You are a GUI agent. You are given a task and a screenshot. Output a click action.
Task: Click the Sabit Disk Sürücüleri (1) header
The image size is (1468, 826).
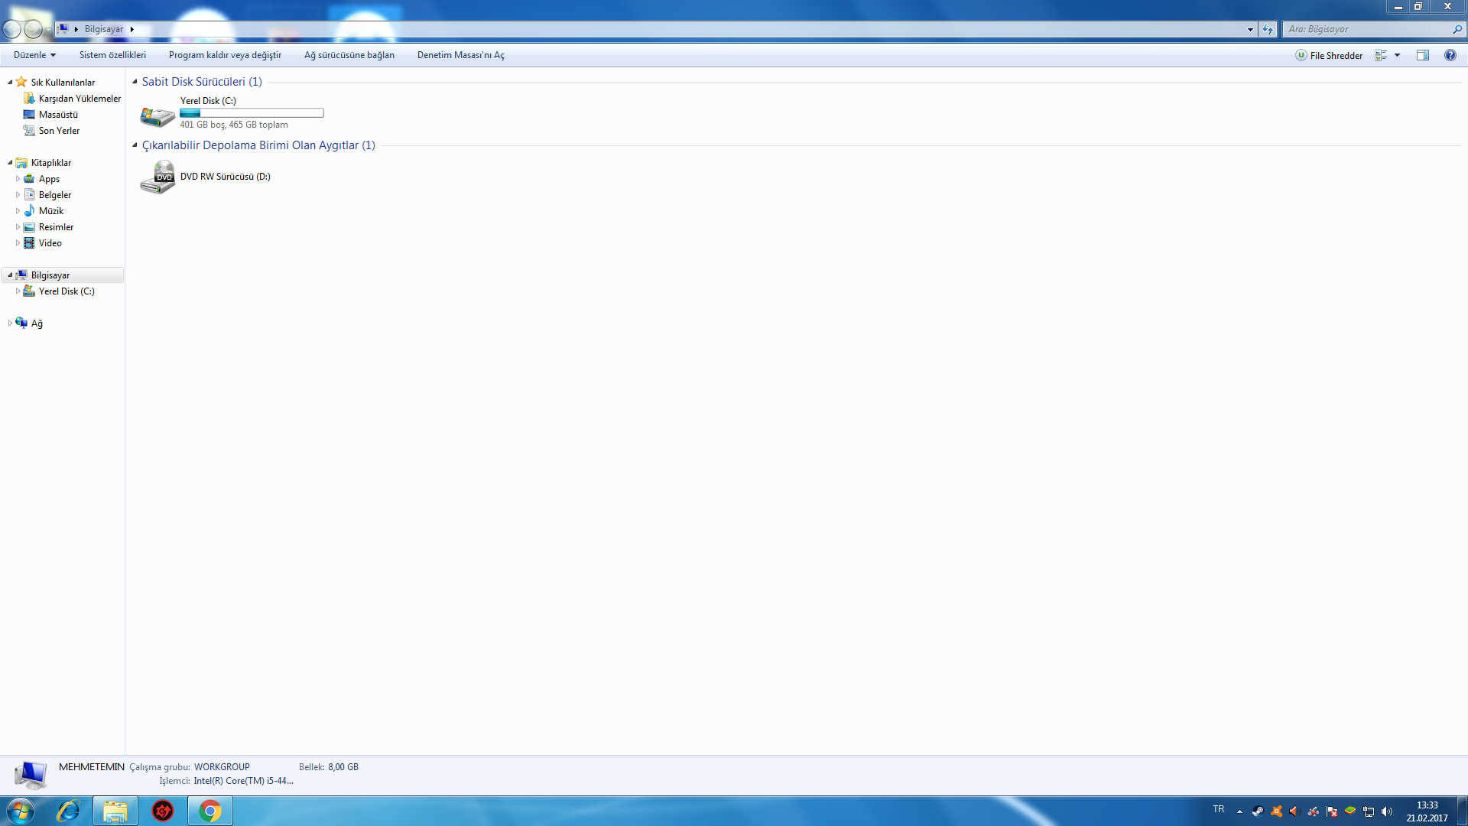coord(202,82)
